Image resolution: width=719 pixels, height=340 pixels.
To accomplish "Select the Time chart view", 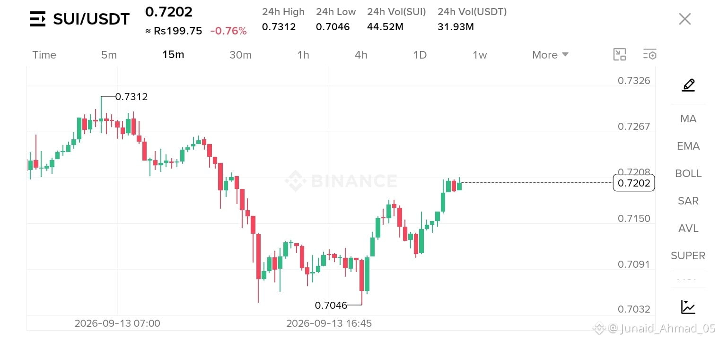I will (x=44, y=55).
